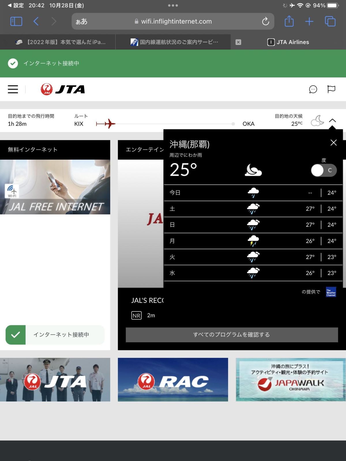
Task: Open the JTA crew banner
Action: coord(55,380)
